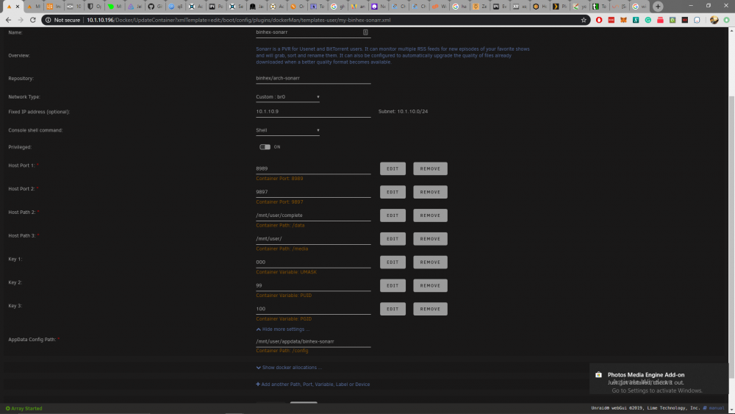Click the Key 2 value field 99
This screenshot has height=414, width=735.
click(313, 285)
